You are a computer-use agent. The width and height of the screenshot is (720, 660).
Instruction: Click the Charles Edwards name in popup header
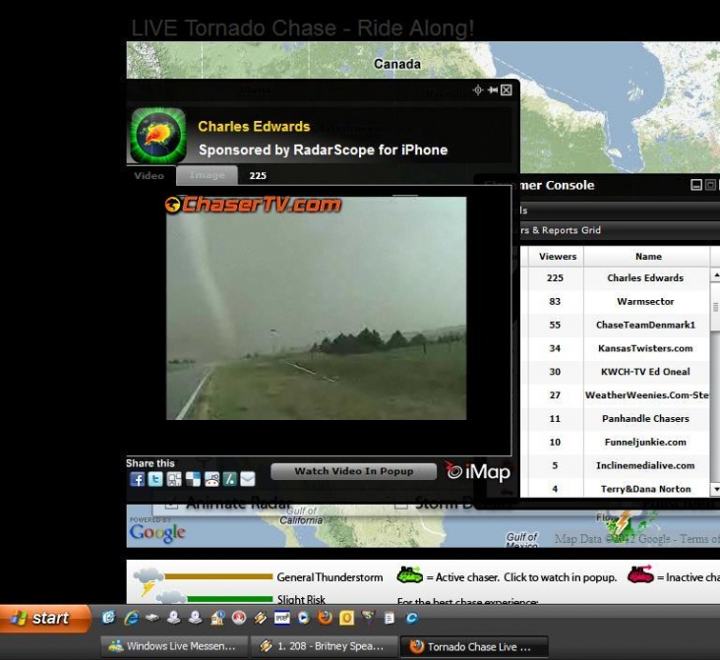[254, 126]
